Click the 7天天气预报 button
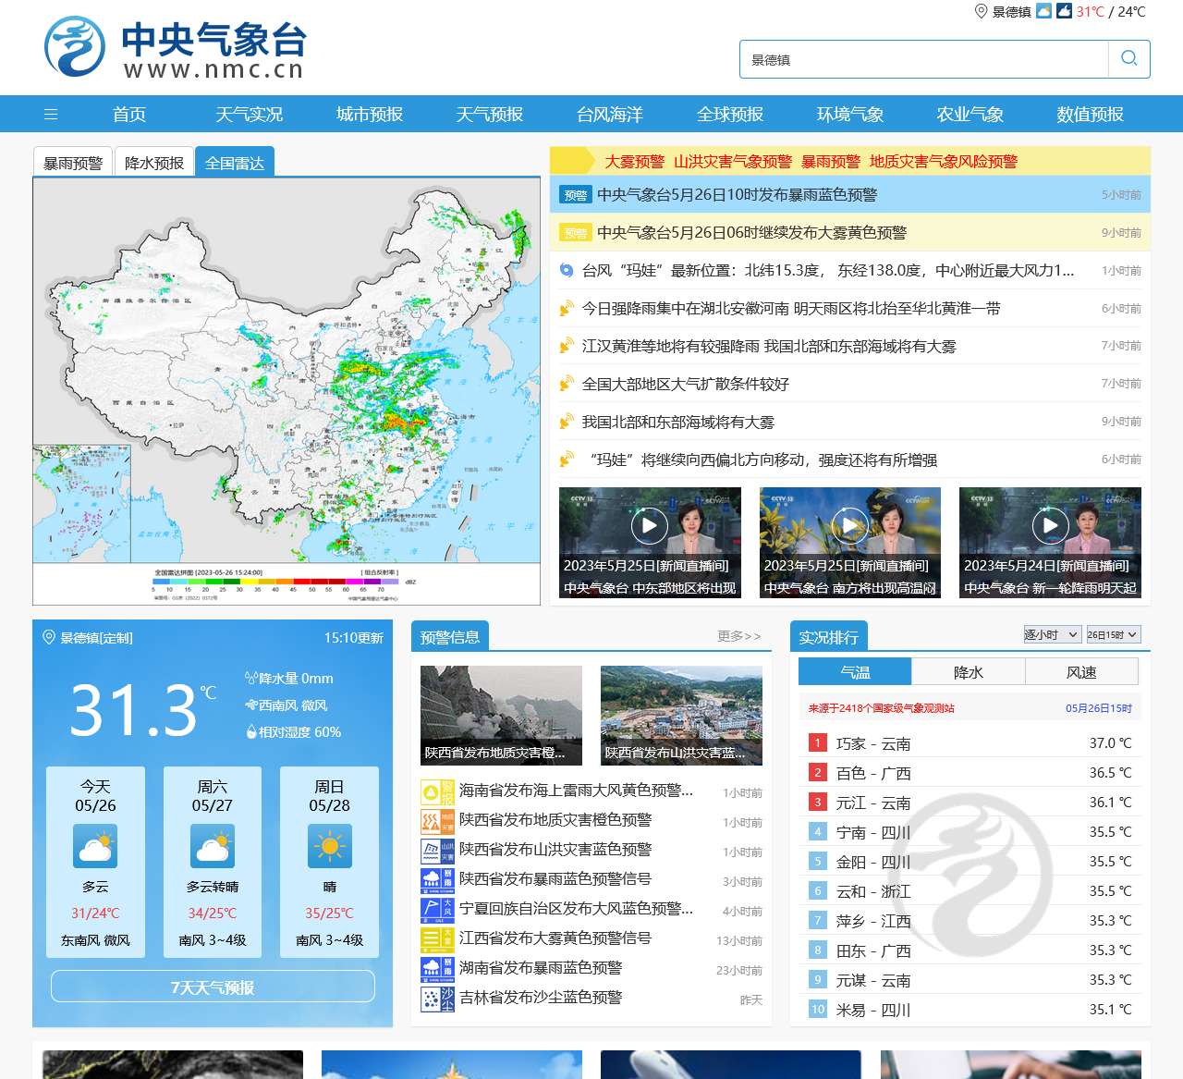Screen dimensions: 1183x1079 coord(213,987)
